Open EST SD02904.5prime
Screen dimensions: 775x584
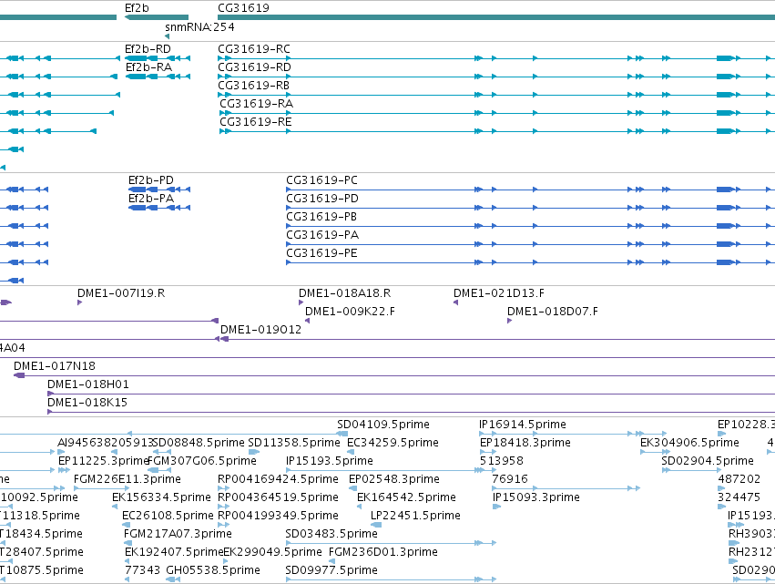click(x=708, y=461)
